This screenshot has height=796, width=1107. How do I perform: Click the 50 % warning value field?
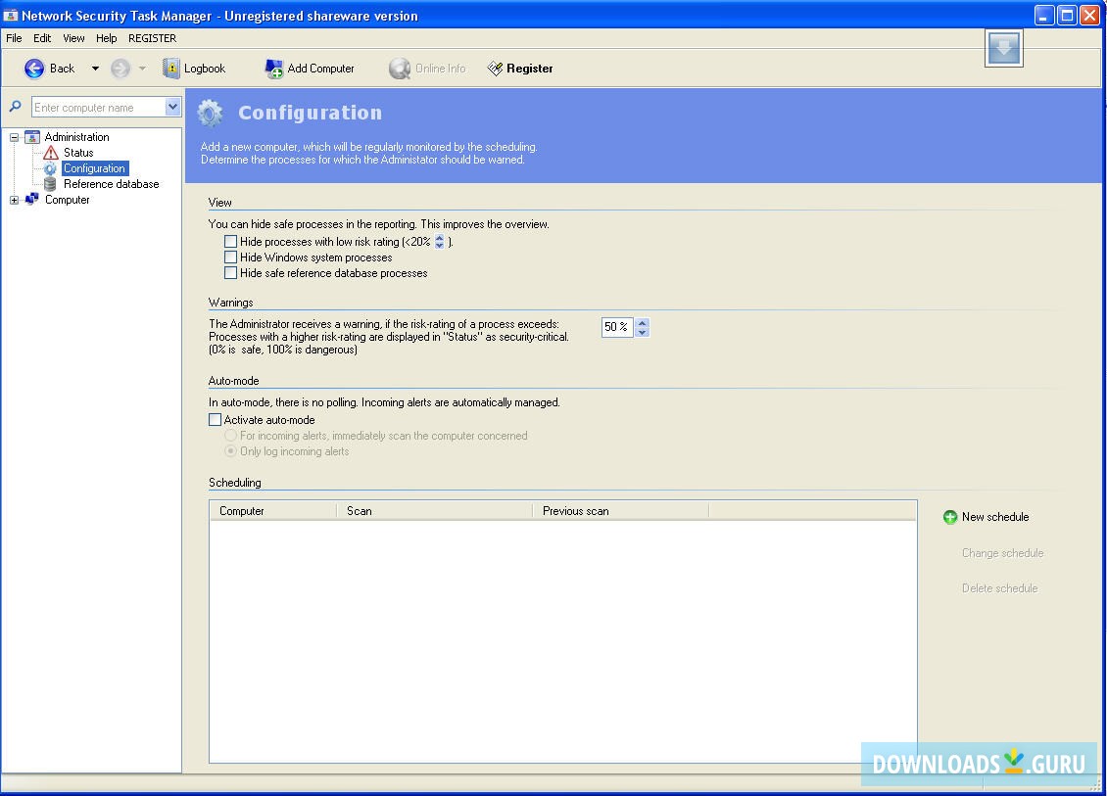tap(617, 327)
